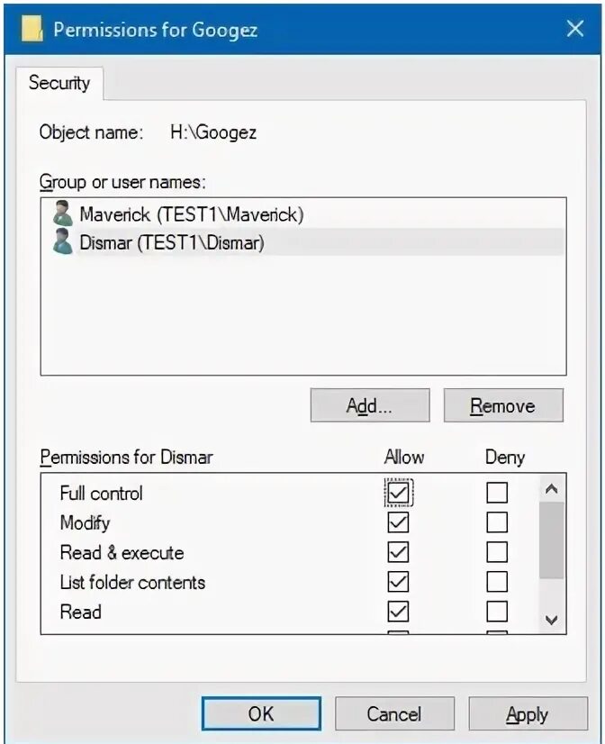605x744 pixels.
Task: Click the Dismar user avatar icon
Action: [63, 241]
